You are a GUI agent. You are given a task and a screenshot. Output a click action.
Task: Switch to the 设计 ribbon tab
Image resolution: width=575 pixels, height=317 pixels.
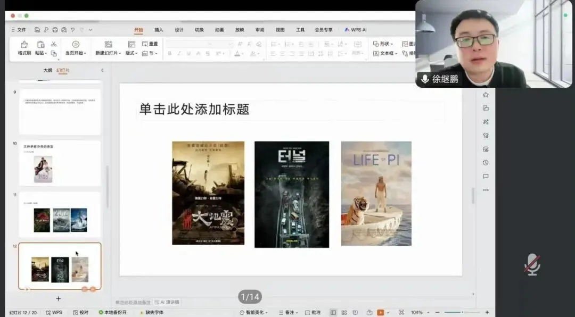179,30
